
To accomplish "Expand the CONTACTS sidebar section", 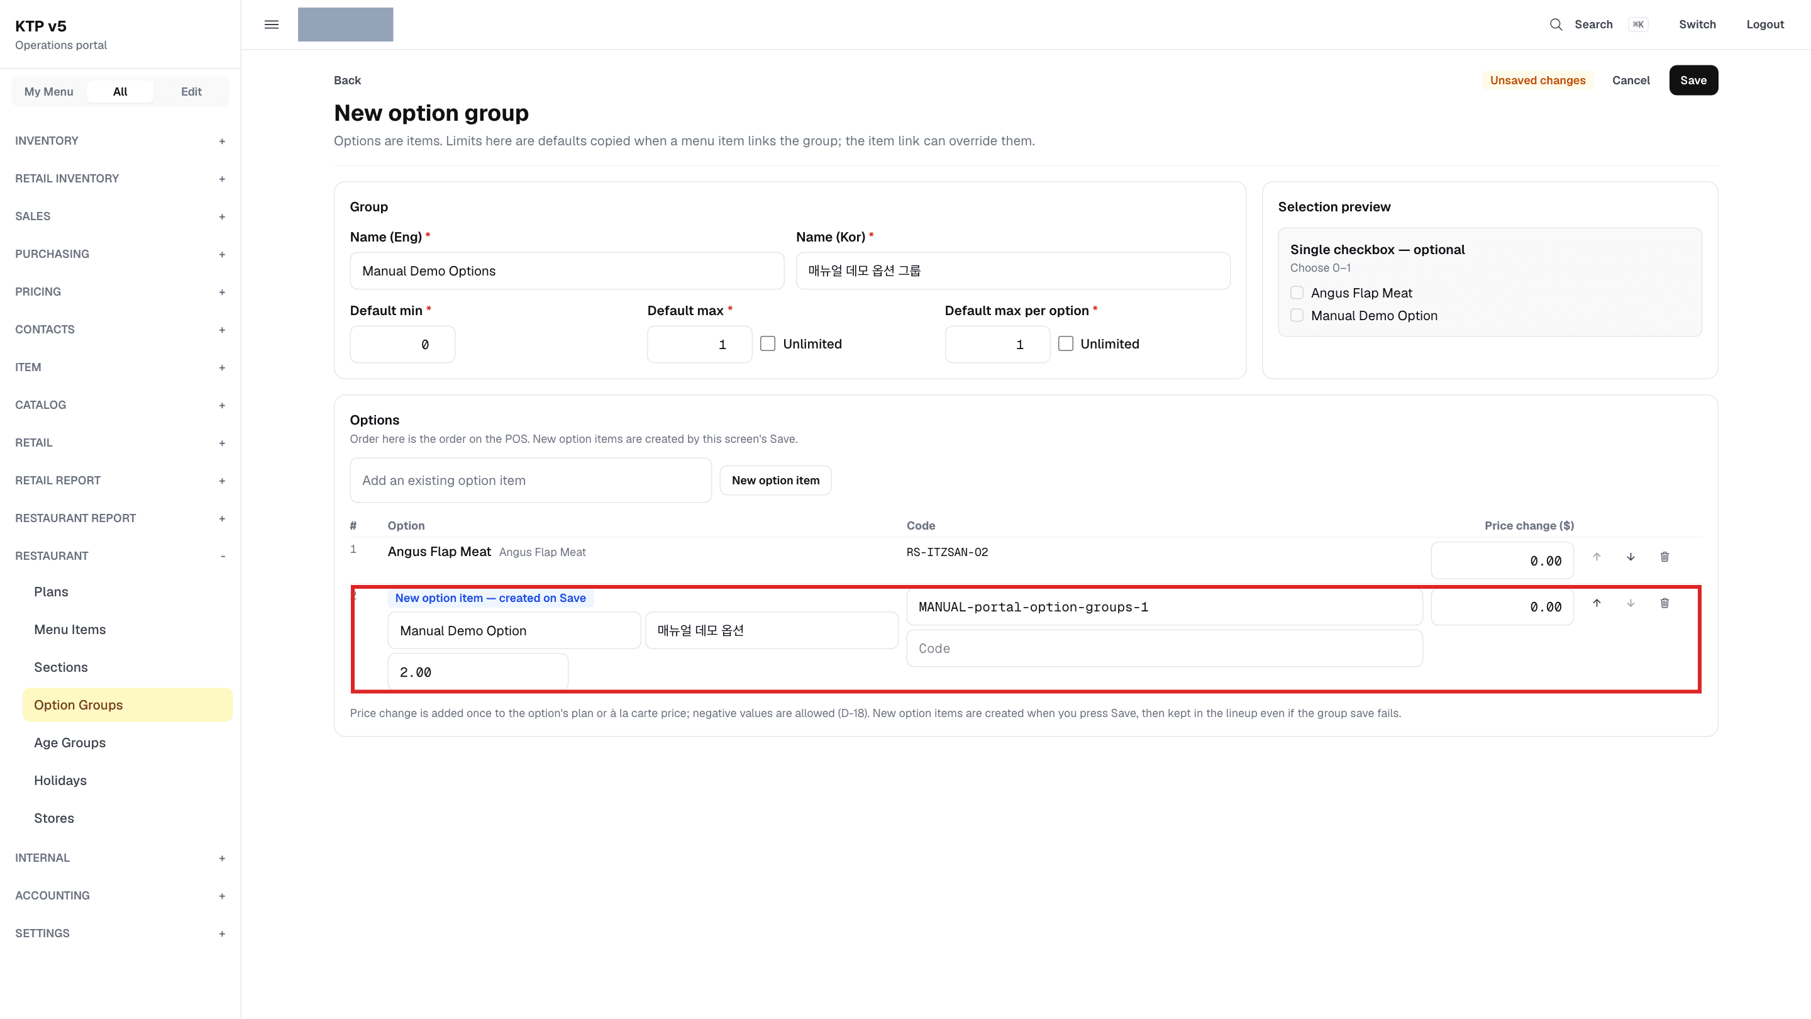I will coord(120,329).
